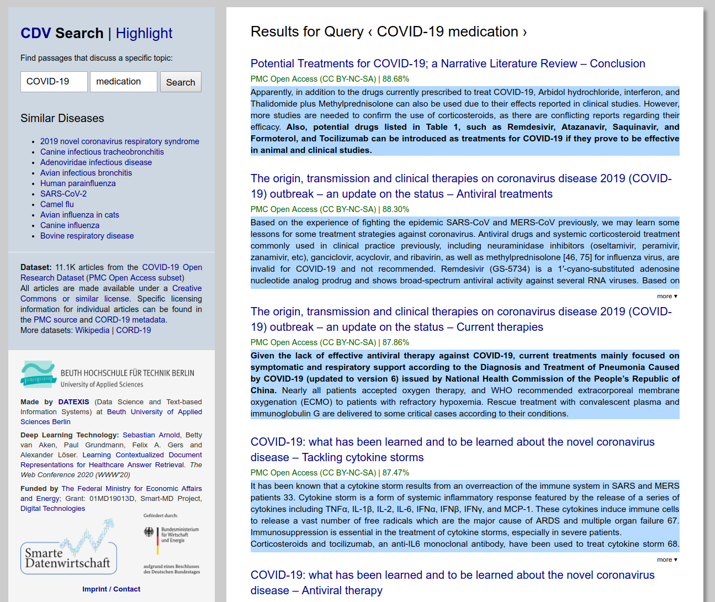Click the Imprint / Contact link
This screenshot has width=715, height=602.
(111, 589)
